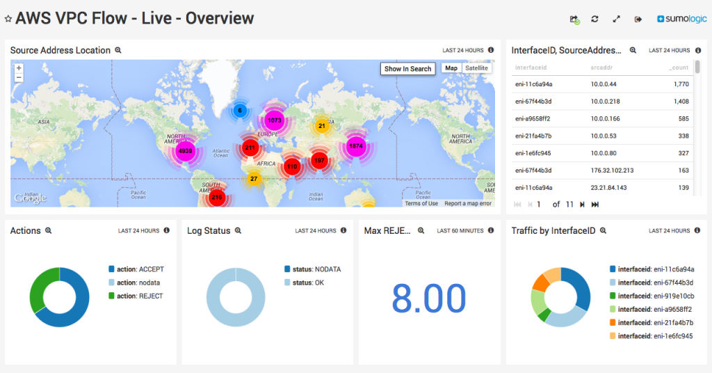Screen dimensions: 712x373
Task: Toggle nodata action legend swatch
Action: [x=112, y=282]
